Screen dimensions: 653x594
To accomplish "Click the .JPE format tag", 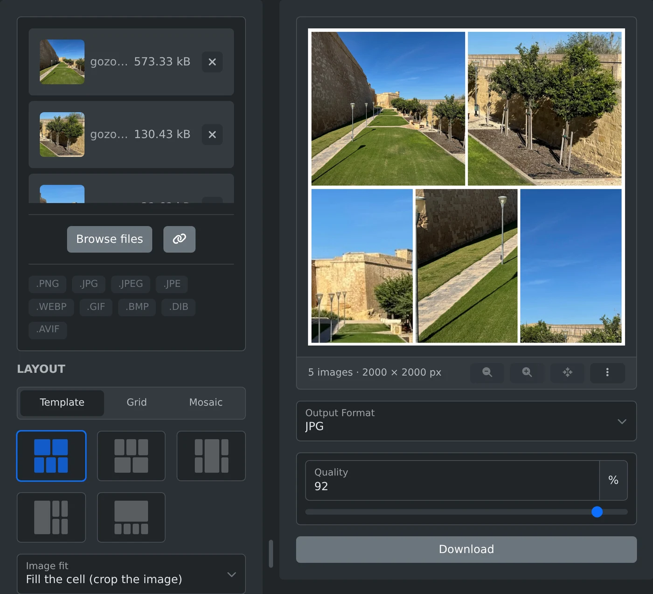I will click(172, 284).
